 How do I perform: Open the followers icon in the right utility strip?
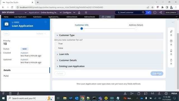coord(171,41)
